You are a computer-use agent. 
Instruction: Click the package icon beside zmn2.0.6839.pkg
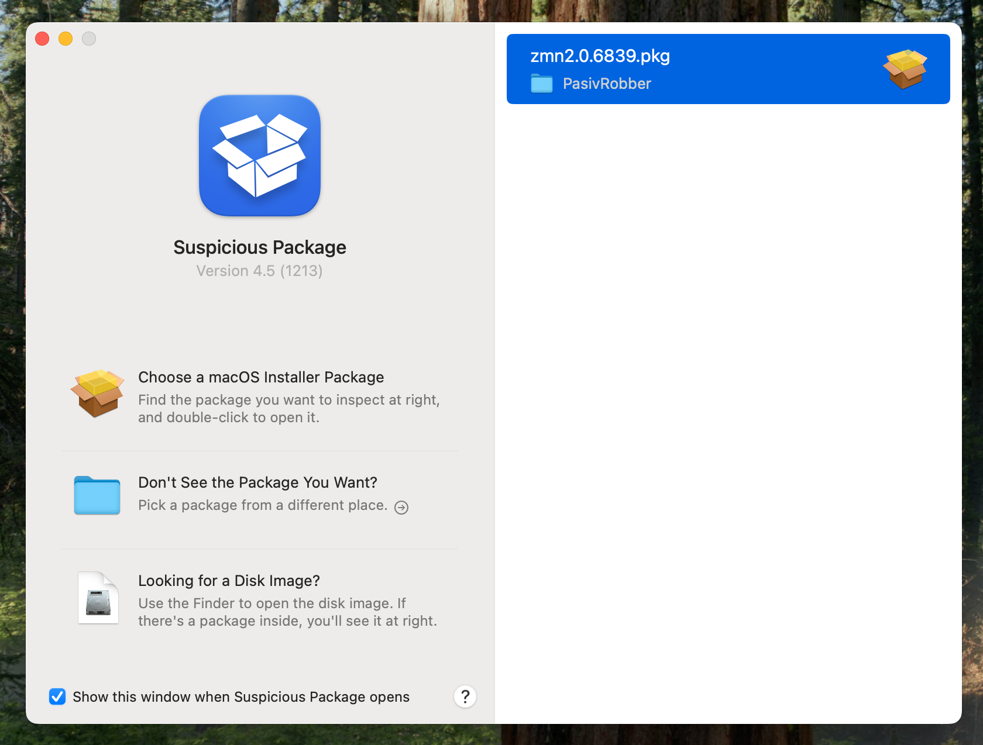[904, 68]
